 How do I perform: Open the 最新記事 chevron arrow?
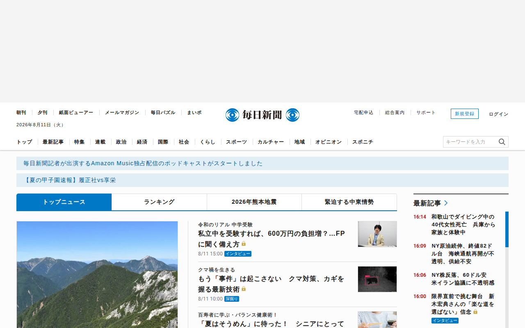pos(446,203)
